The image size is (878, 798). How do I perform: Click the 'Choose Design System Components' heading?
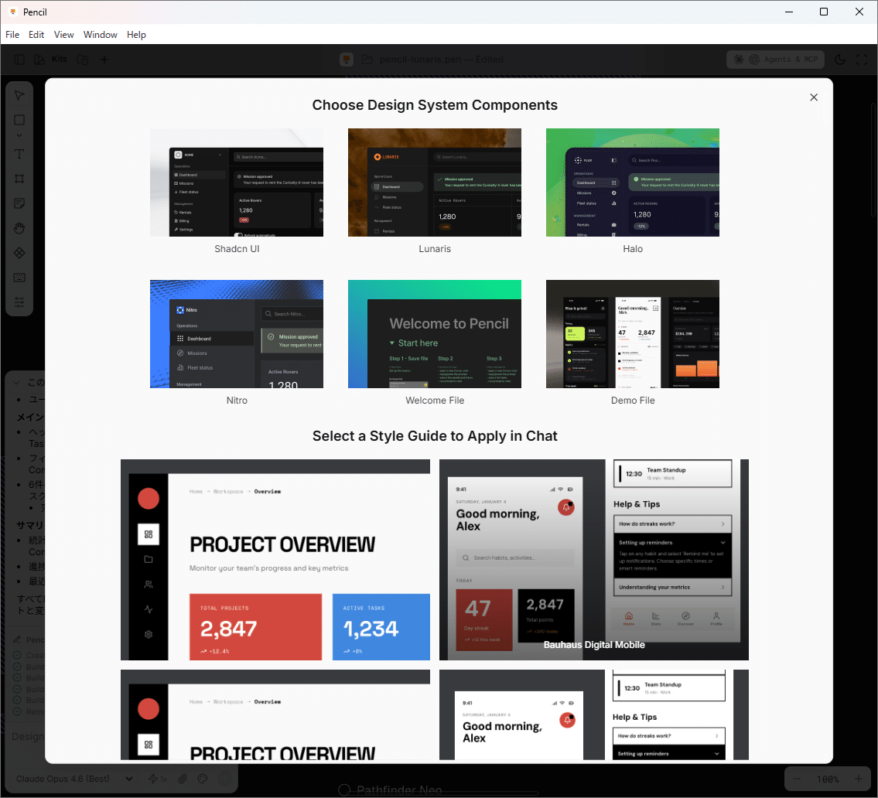point(435,105)
